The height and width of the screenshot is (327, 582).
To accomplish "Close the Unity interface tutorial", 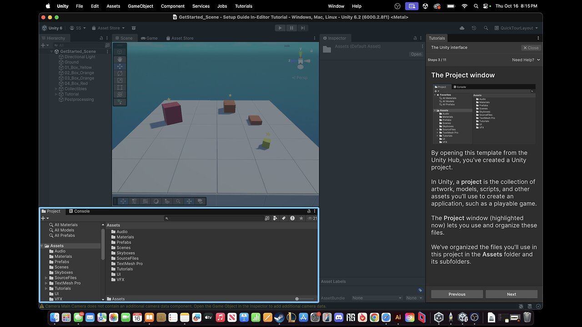I will tap(531, 48).
